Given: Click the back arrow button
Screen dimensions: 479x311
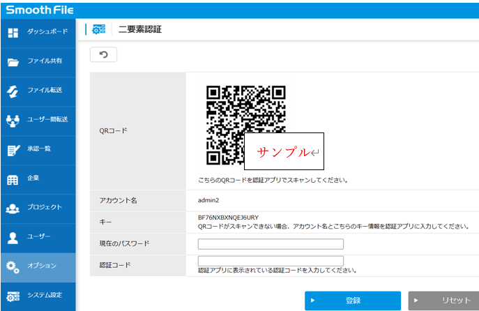Looking at the screenshot, I should click(104, 54).
